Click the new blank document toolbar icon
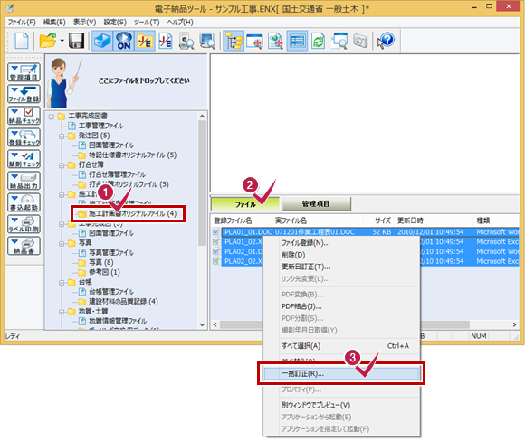Viewport: 525px width, 441px height. coord(22,41)
